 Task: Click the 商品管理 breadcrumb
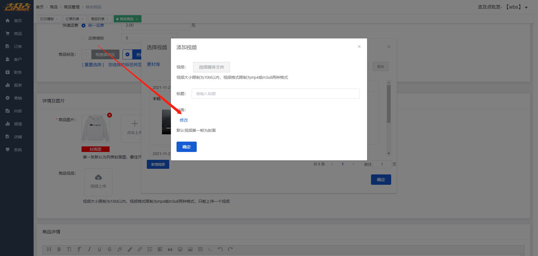72,7
